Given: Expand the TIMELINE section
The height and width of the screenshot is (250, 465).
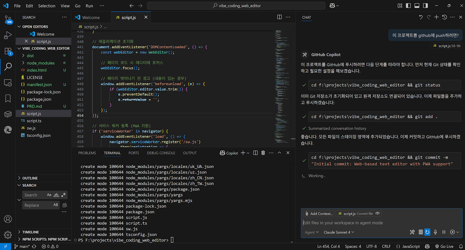Looking at the screenshot, I should coord(31,232).
